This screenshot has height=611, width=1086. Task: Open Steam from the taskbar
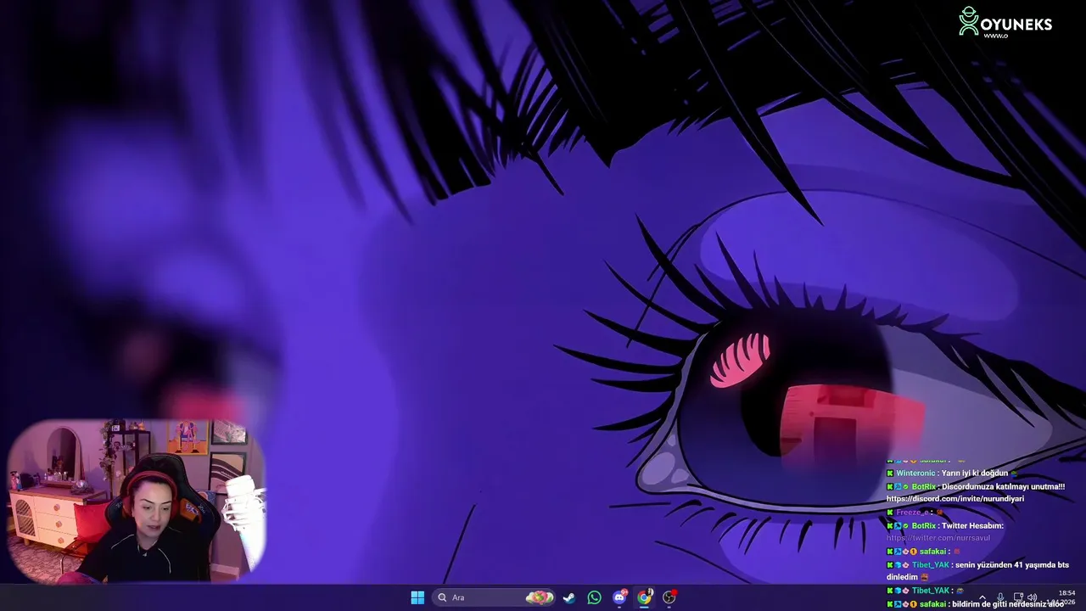[569, 597]
